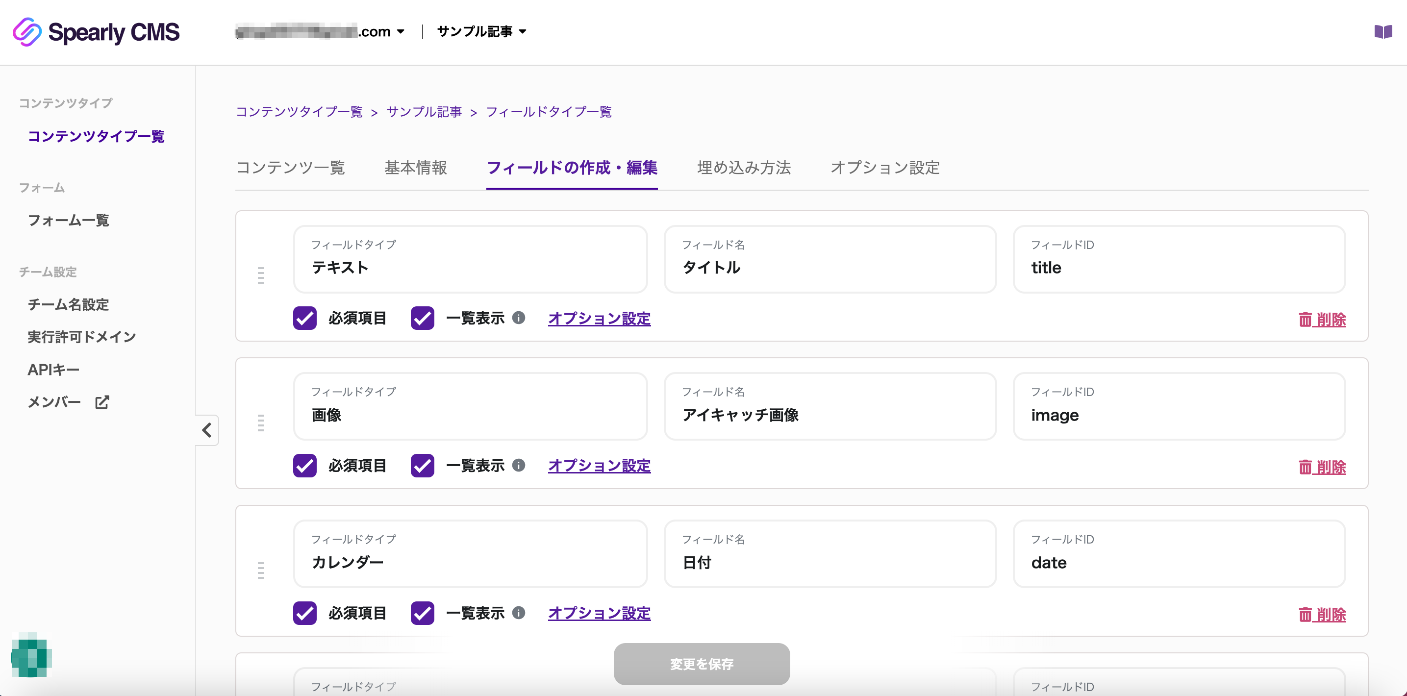Click the フィールドタイプ一覧 breadcrumb link
This screenshot has height=696, width=1407.
tap(549, 112)
